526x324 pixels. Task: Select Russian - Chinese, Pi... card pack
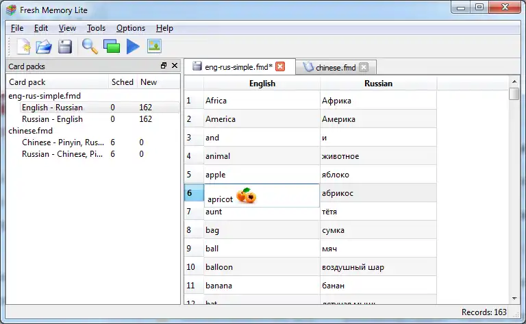62,154
